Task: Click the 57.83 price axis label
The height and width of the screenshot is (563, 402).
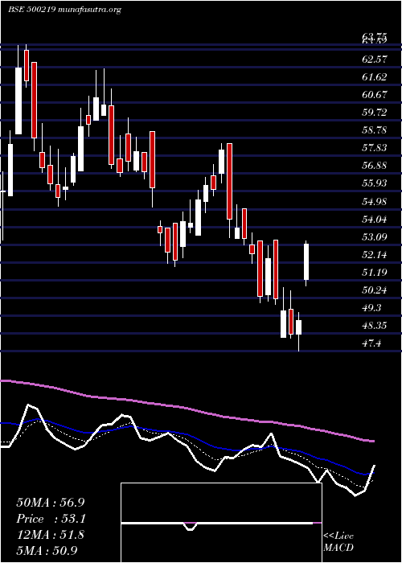Action: coord(375,147)
